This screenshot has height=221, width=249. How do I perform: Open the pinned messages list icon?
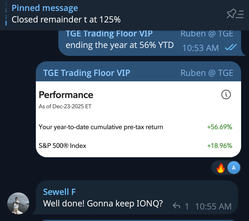[235, 14]
